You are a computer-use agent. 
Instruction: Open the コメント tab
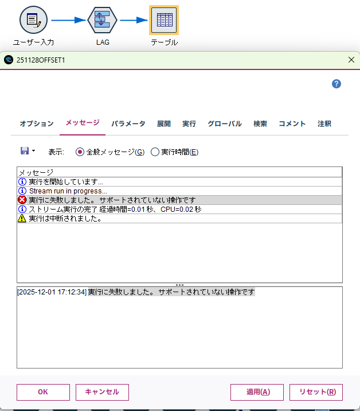292,123
